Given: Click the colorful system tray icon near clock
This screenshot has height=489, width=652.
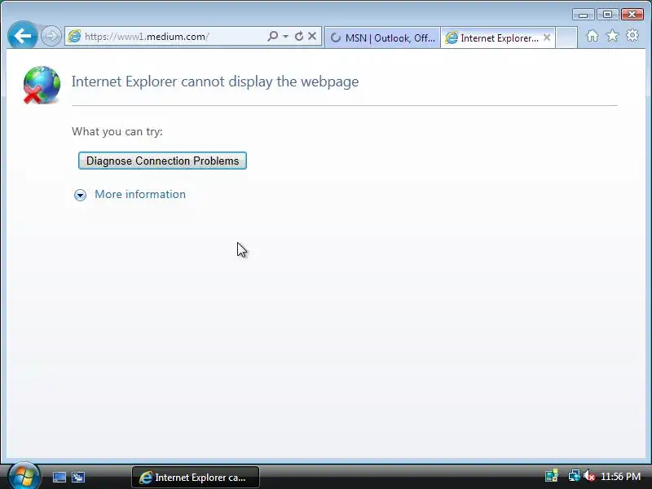Looking at the screenshot, I should tap(552, 476).
